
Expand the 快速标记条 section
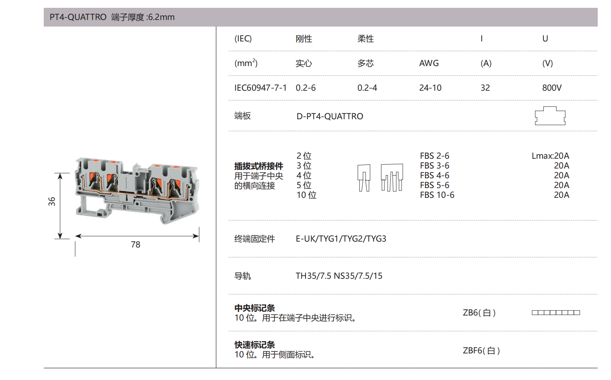click(254, 345)
